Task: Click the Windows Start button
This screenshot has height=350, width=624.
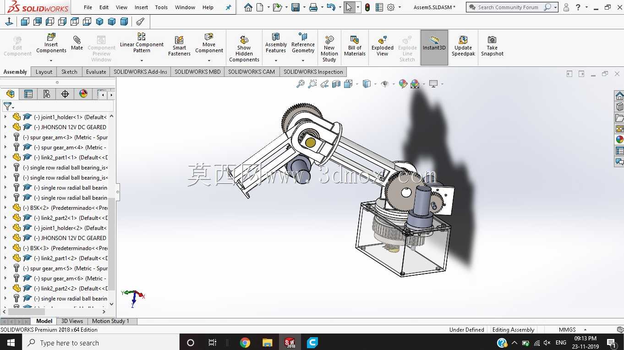Action: coord(11,343)
